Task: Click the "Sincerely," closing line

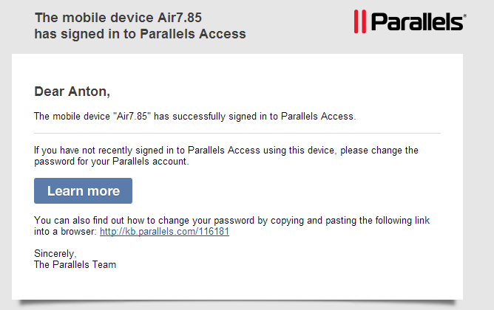Action: pyautogui.click(x=55, y=253)
